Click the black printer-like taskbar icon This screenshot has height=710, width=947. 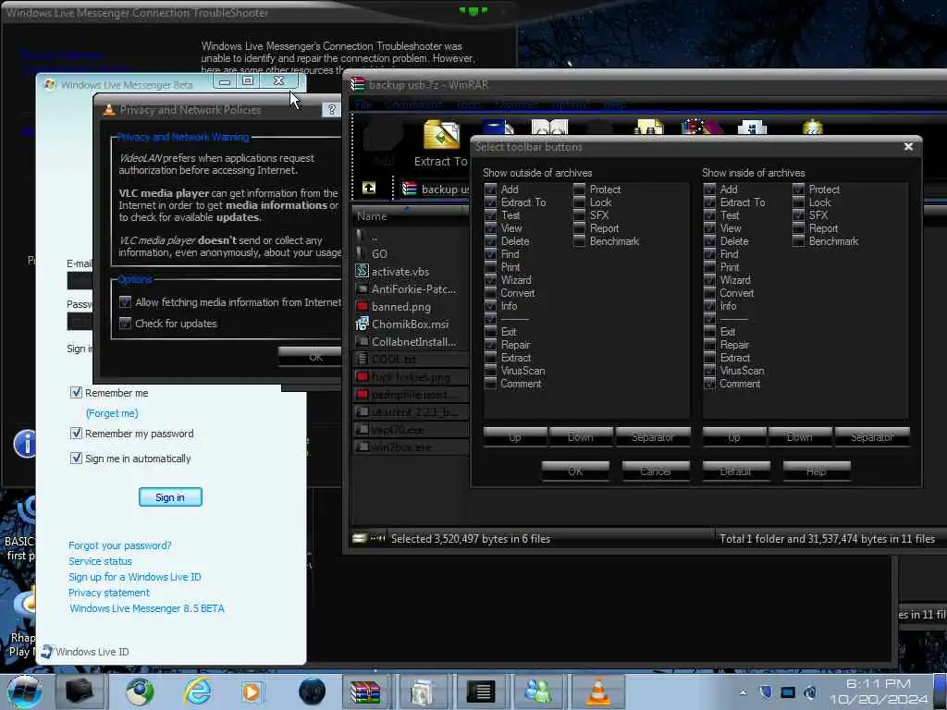80,692
